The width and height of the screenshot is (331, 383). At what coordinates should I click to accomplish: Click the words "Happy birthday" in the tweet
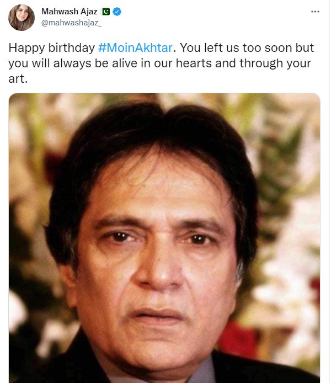point(51,47)
